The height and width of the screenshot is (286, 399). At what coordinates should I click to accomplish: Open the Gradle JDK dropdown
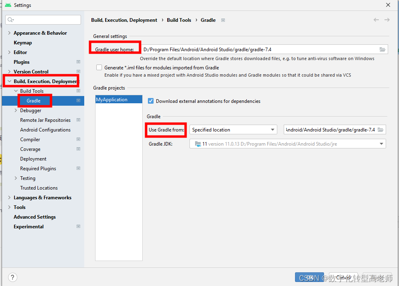pyautogui.click(x=287, y=144)
